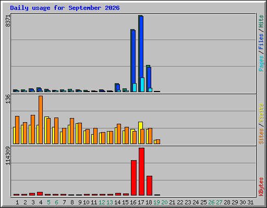
Task: Click the day 9 axis label
Action: 80,202
